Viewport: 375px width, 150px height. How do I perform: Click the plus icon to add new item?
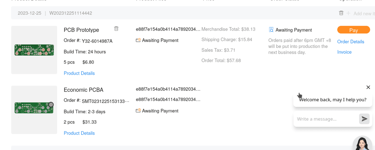point(348,13)
